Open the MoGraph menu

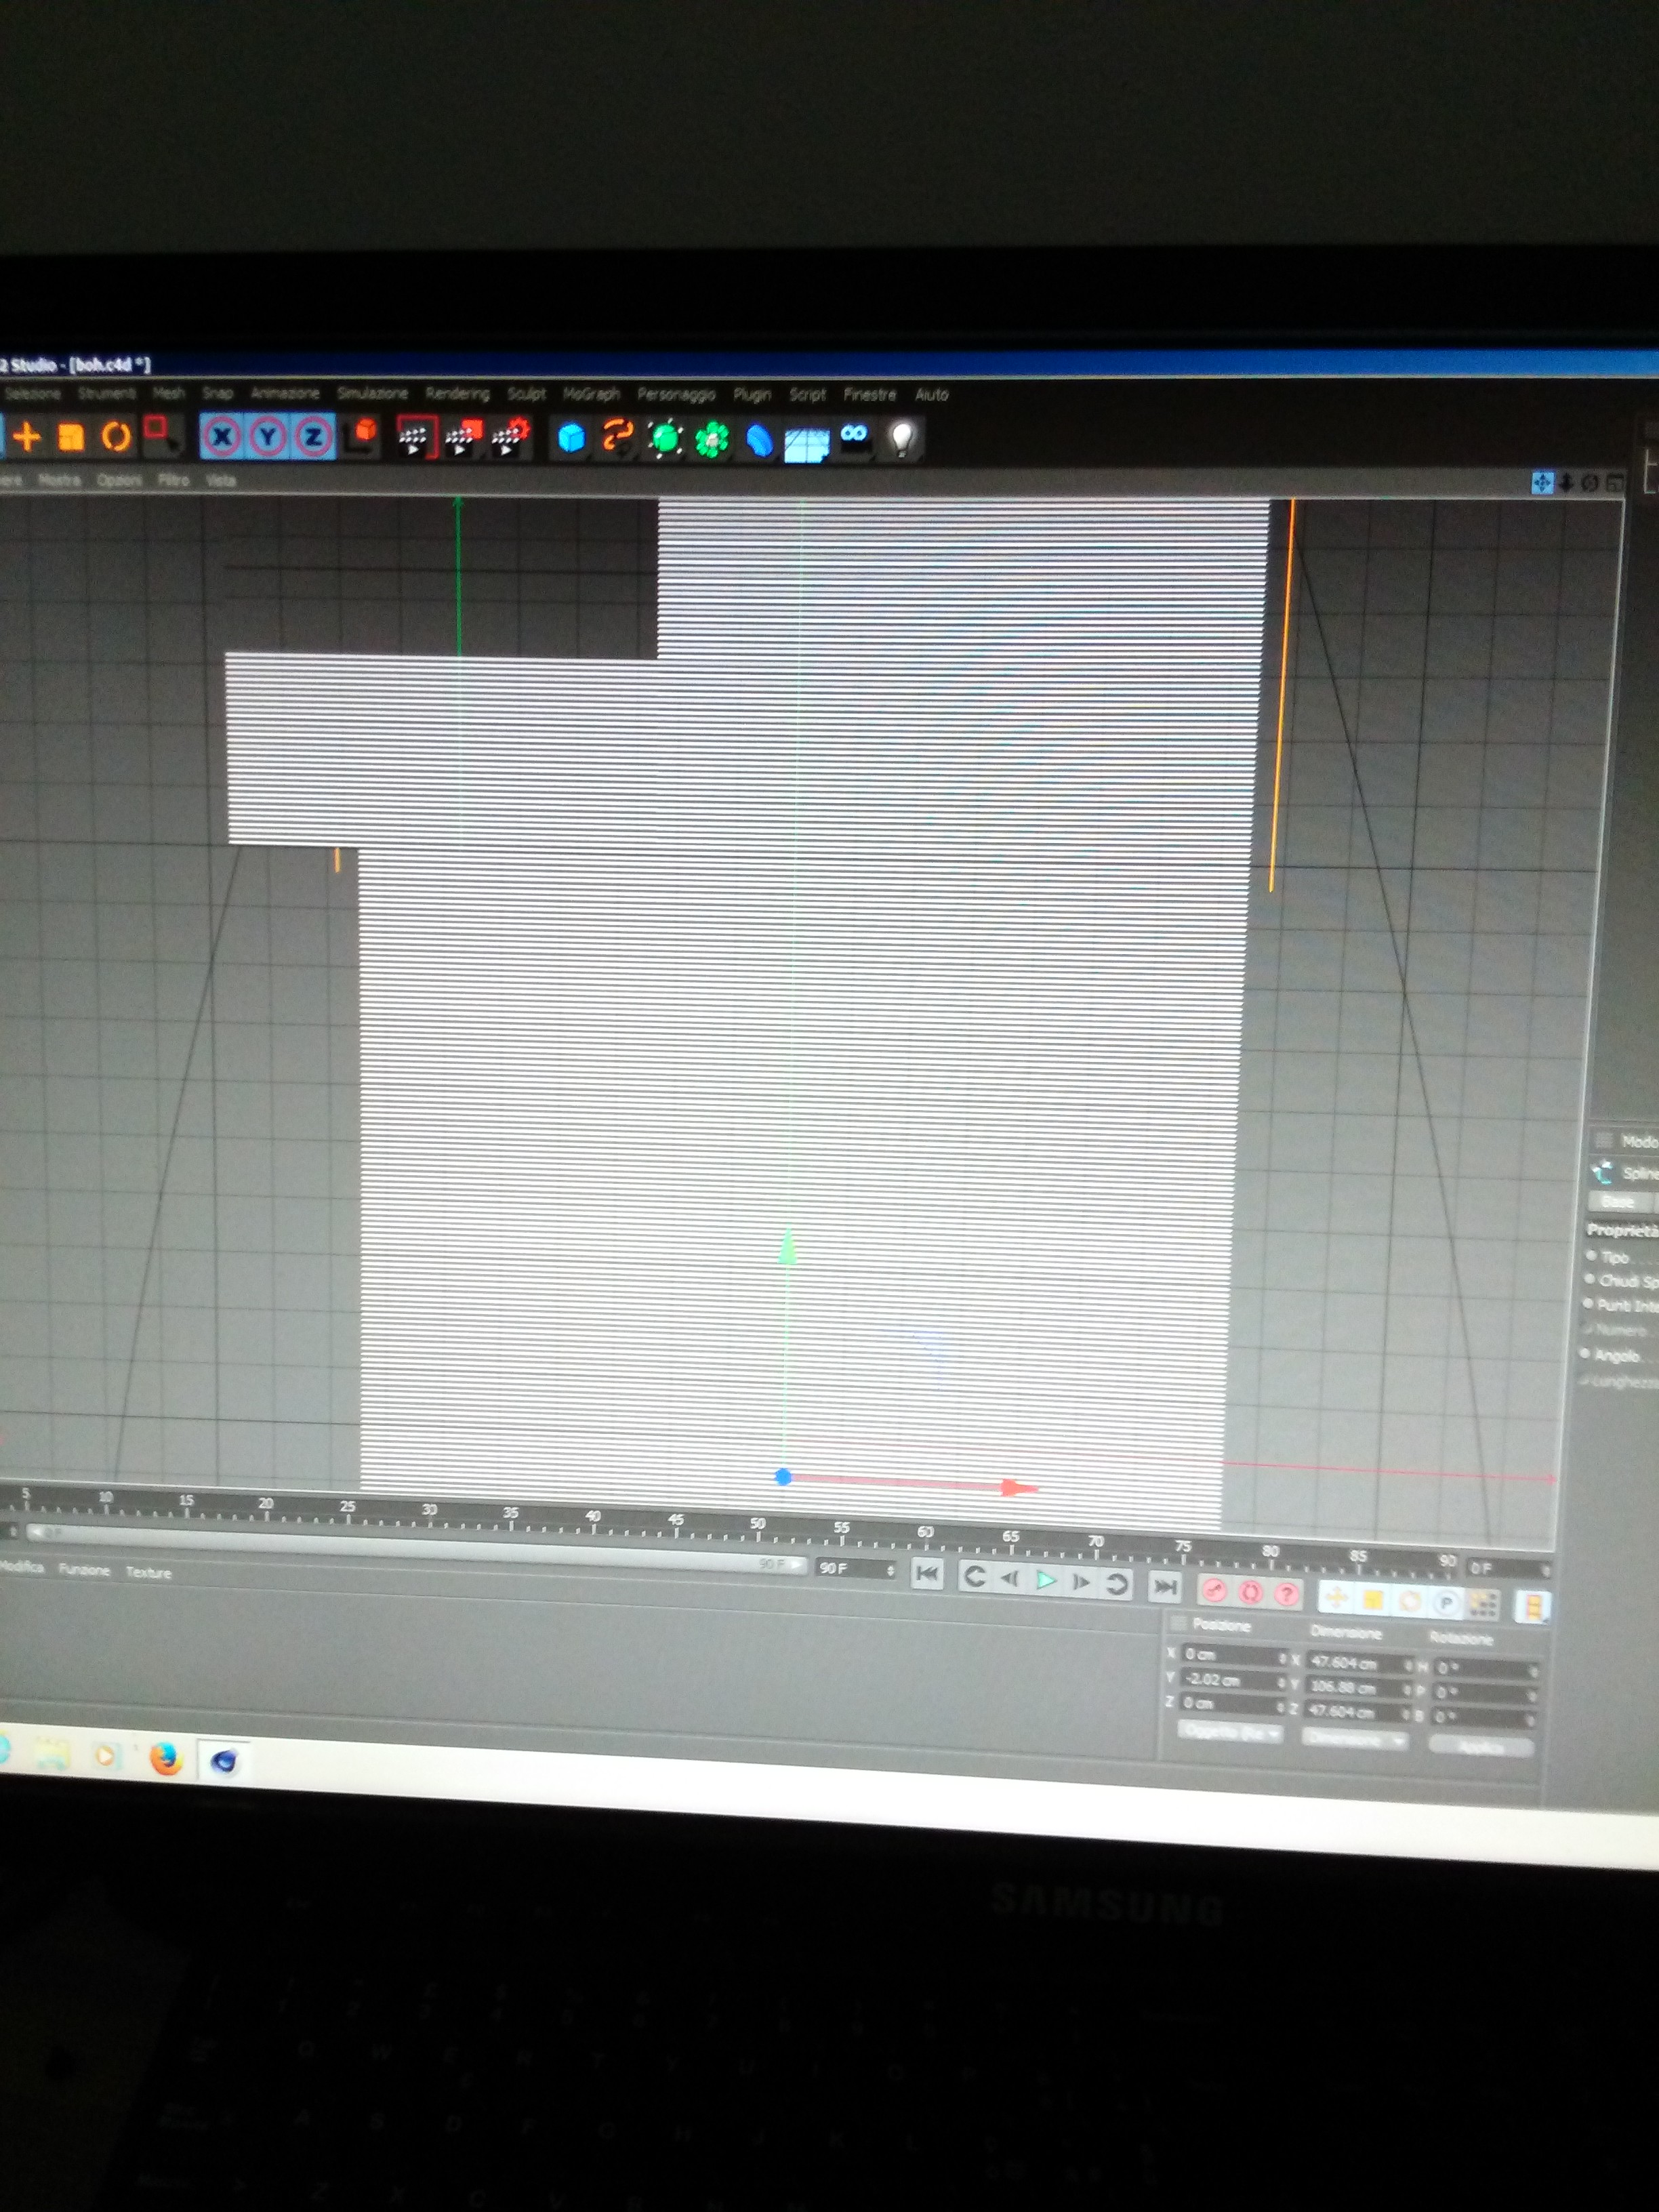point(591,394)
